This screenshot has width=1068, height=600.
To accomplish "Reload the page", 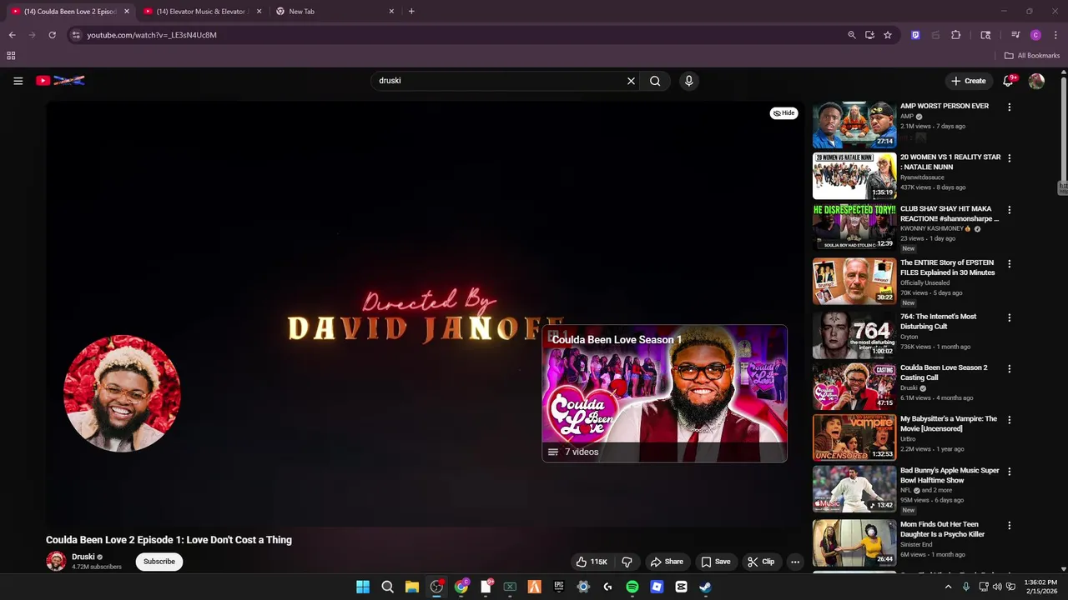I will click(x=52, y=35).
